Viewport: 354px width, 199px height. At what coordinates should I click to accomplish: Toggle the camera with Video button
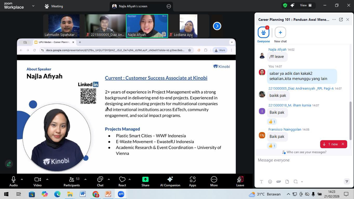point(37,181)
